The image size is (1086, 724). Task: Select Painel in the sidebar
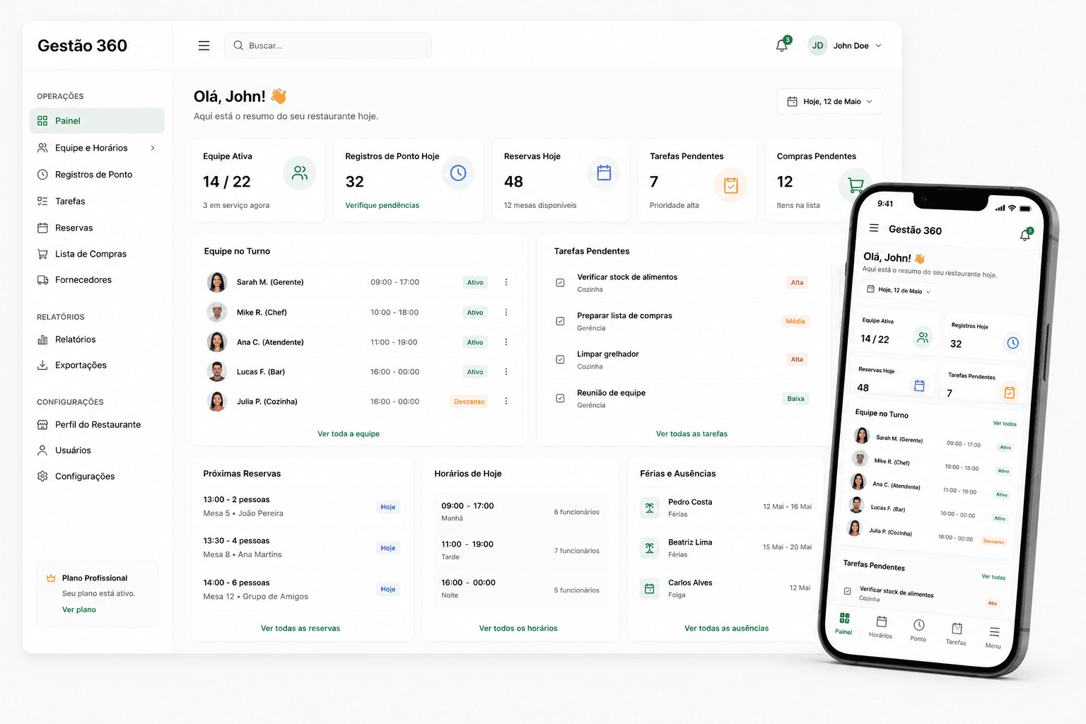click(97, 121)
